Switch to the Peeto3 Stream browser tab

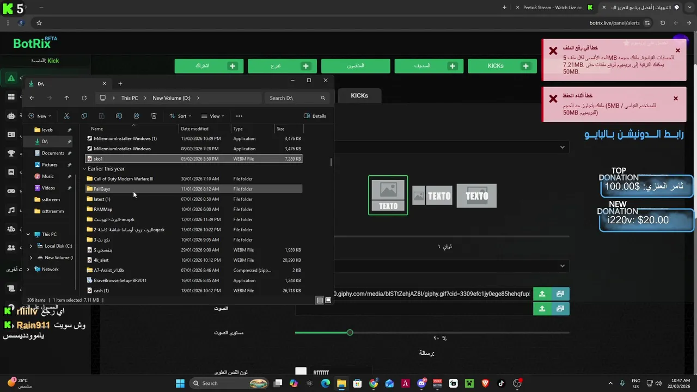pyautogui.click(x=553, y=8)
